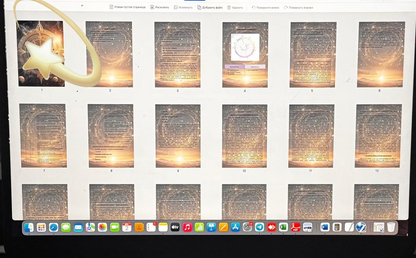Select the page 9 thumbnail
The image size is (416, 258).
click(178, 135)
